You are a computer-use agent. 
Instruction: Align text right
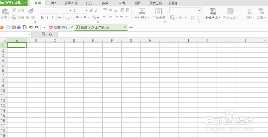point(116,18)
